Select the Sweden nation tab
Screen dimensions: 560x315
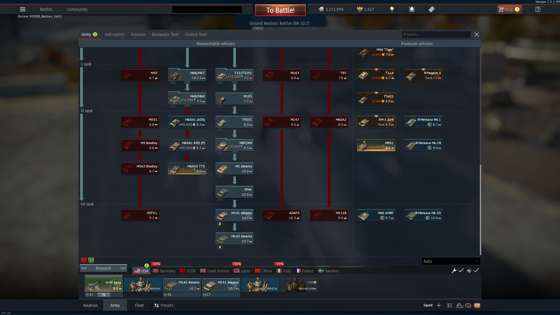click(x=328, y=271)
